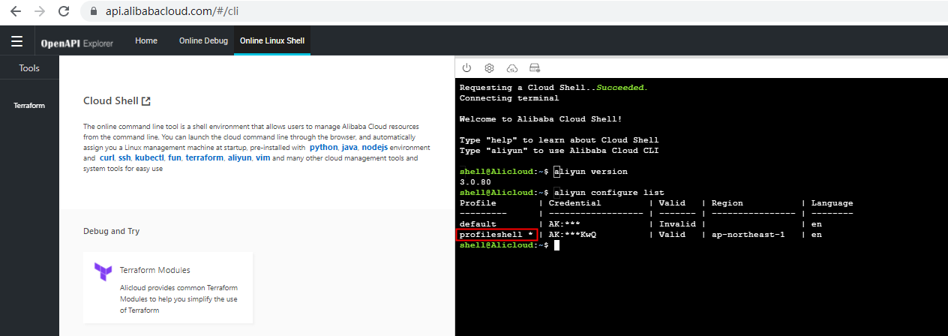Screen dimensions: 948x336
Task: Click the 'Welcome to Alibaba Cloud Shell!' line
Action: click(x=541, y=119)
